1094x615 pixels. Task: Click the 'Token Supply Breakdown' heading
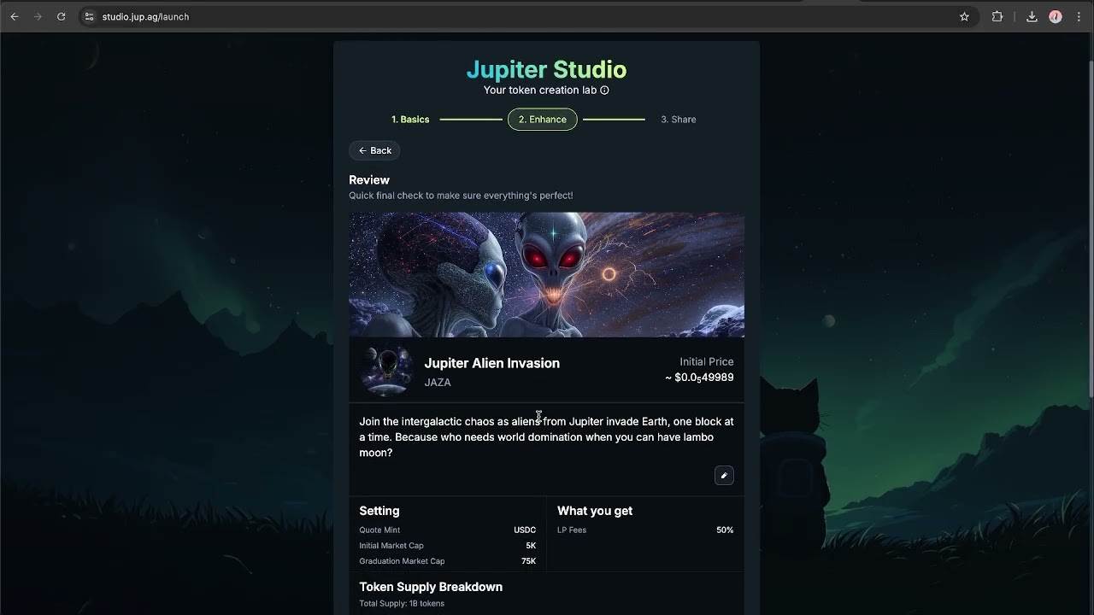431,587
